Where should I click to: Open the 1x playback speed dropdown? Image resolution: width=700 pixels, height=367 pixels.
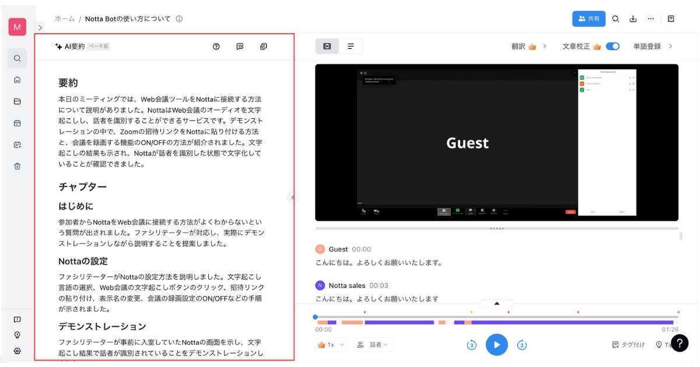pyautogui.click(x=331, y=345)
